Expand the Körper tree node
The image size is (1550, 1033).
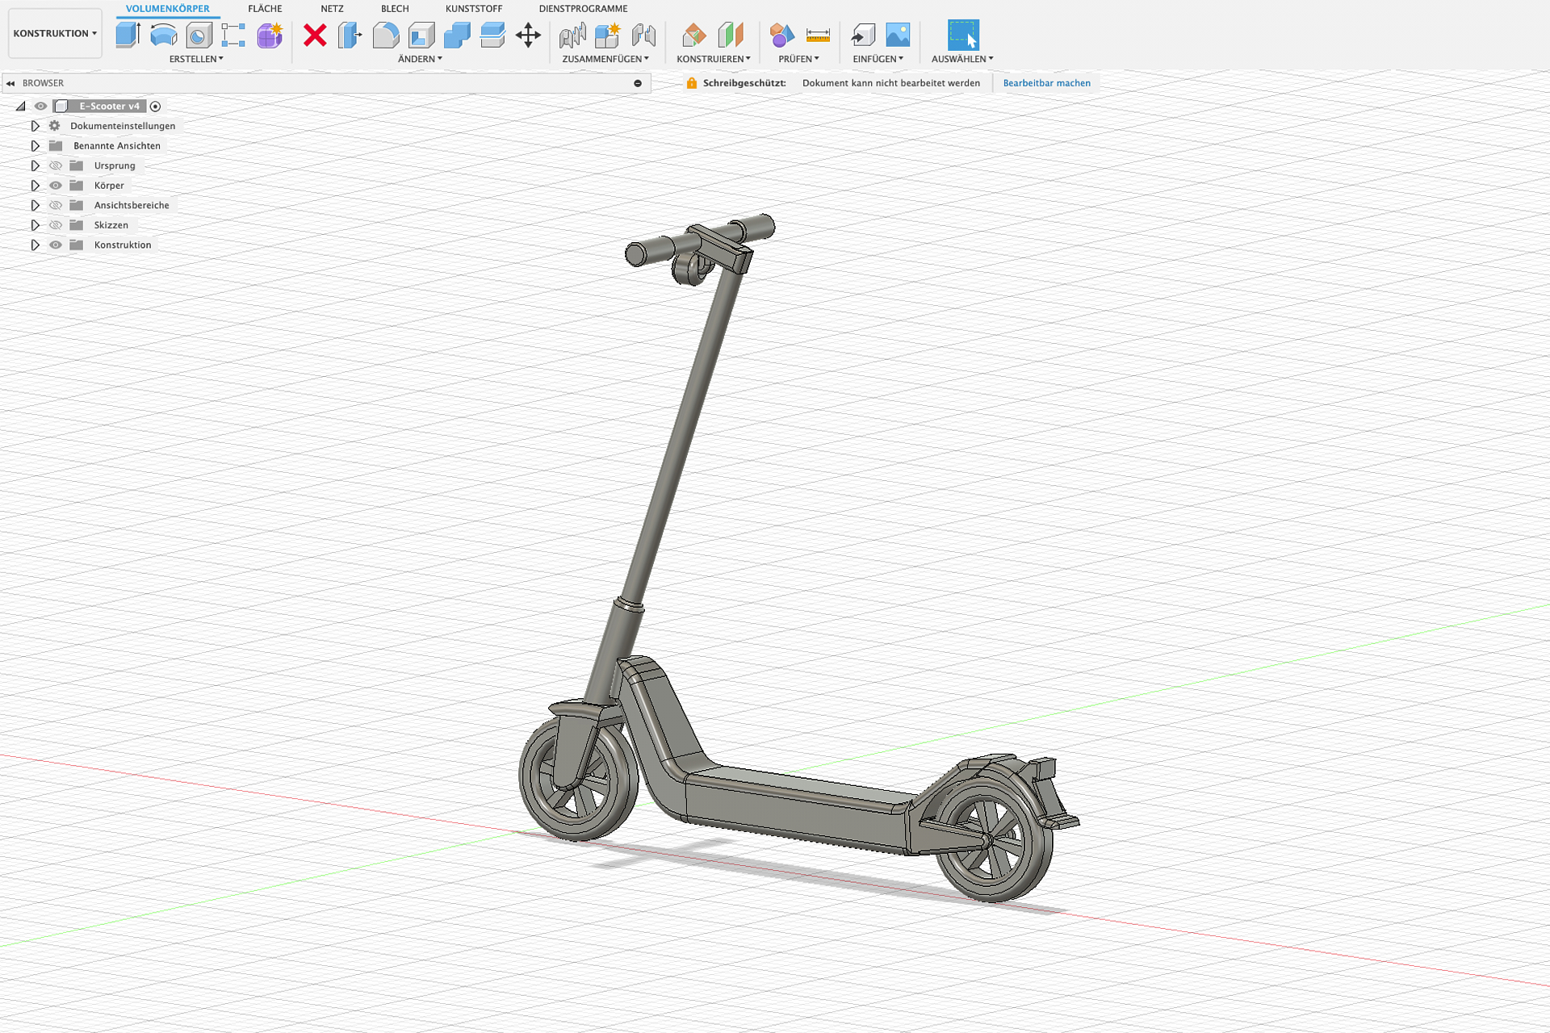tap(35, 186)
